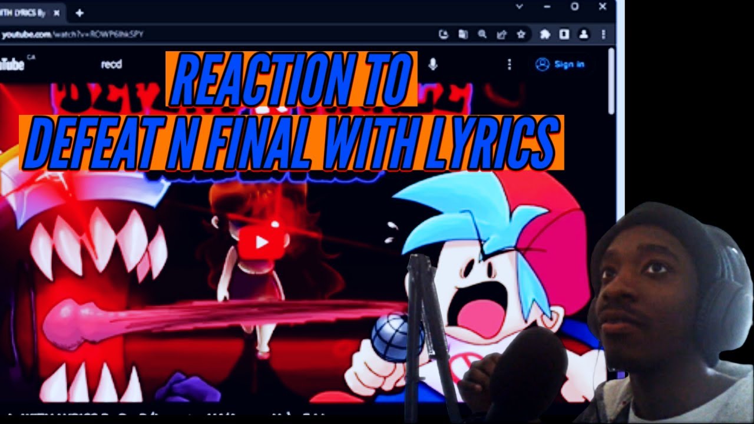Click the page vertical scrollbar
754x424 pixels.
[611, 82]
